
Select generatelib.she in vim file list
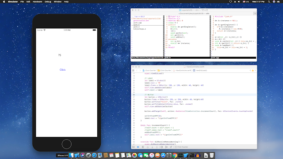point(141,21)
